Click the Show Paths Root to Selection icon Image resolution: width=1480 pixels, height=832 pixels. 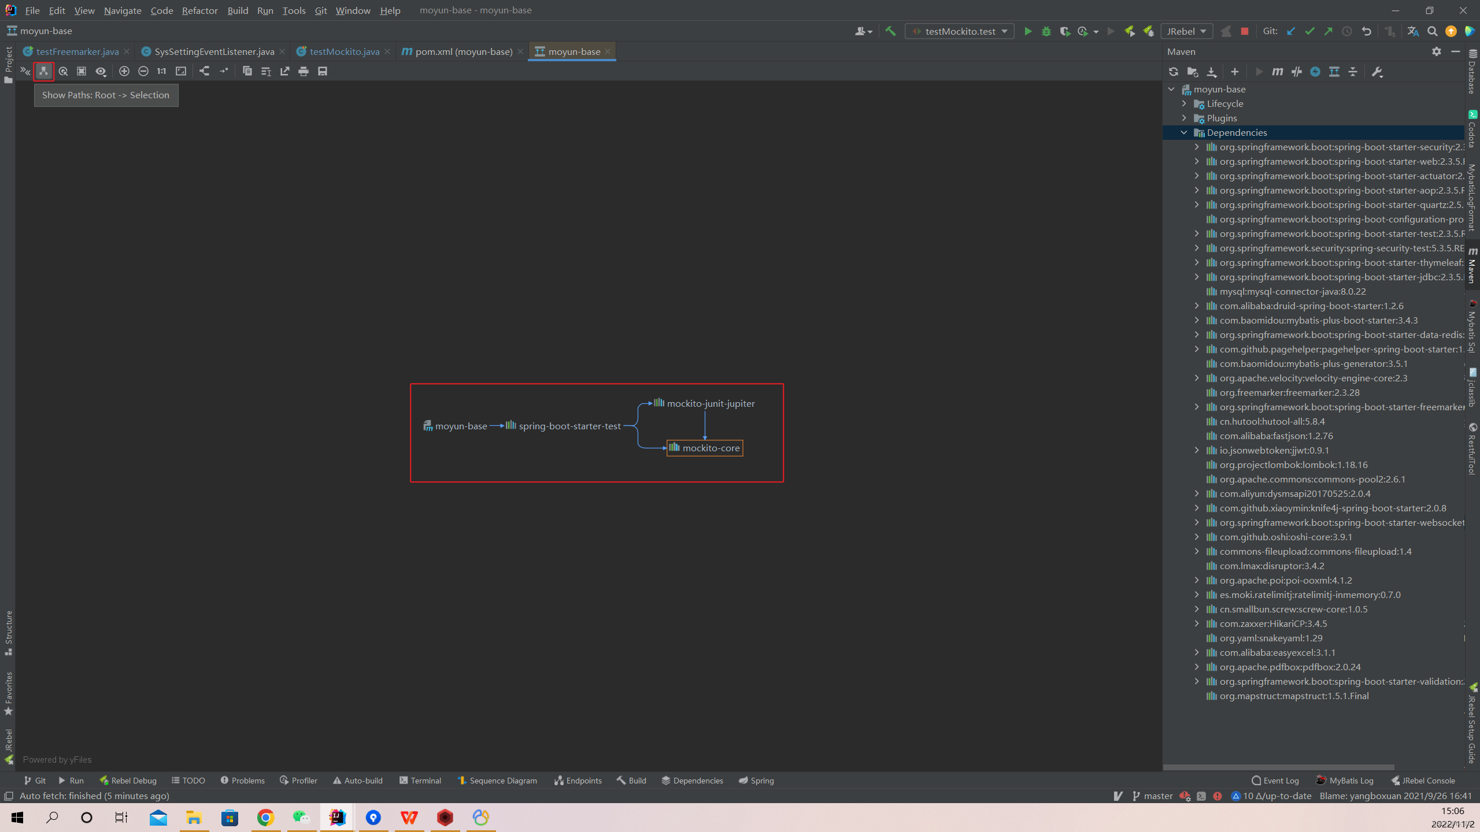pyautogui.click(x=44, y=71)
